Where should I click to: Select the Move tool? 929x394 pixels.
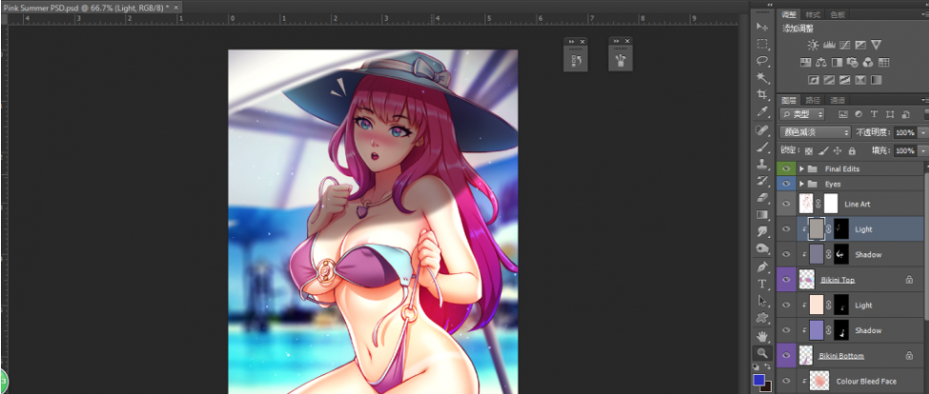(762, 26)
